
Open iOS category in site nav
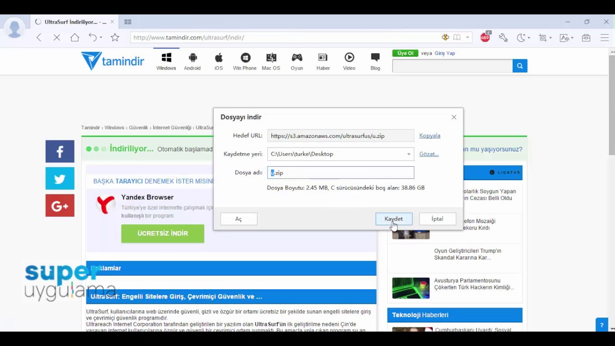pyautogui.click(x=219, y=62)
